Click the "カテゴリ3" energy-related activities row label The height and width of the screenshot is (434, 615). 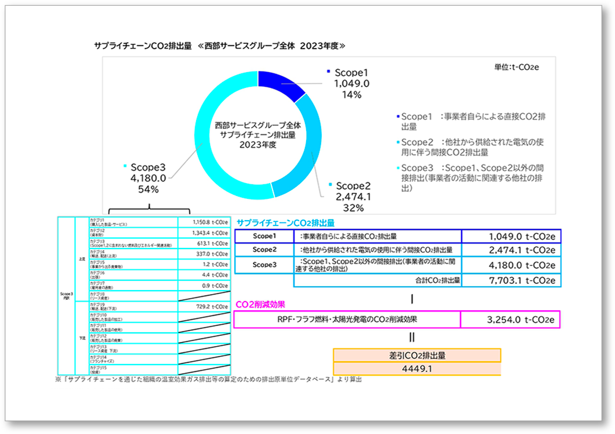[x=133, y=243]
